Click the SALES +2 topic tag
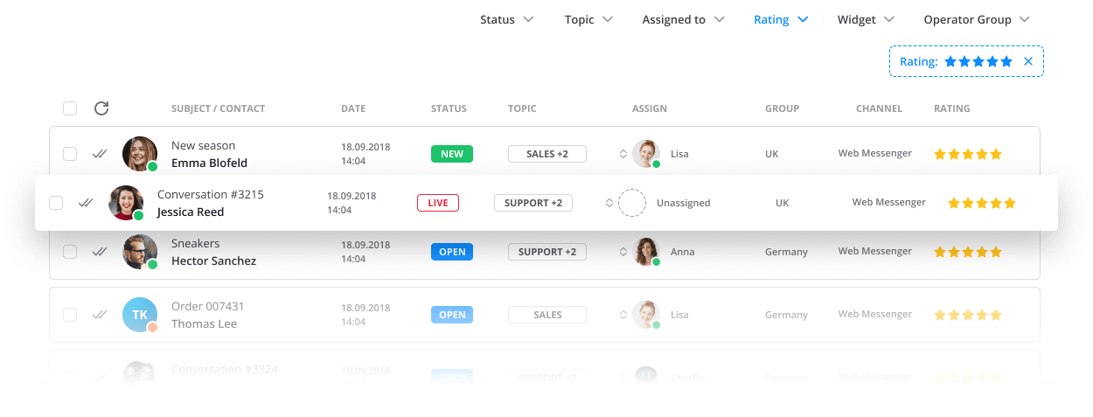 pos(547,154)
